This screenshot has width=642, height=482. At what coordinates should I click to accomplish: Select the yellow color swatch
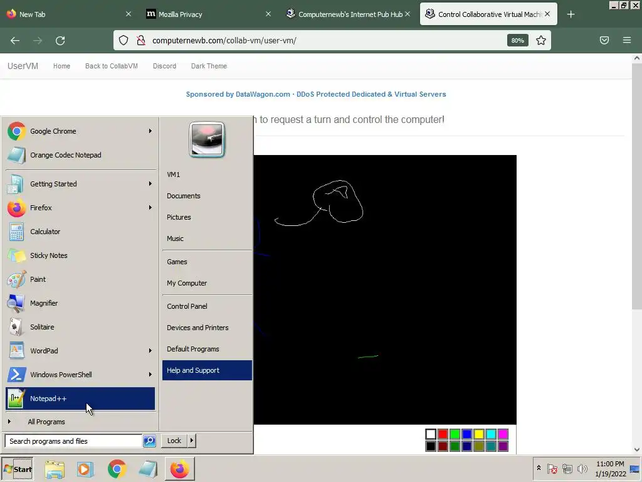click(478, 434)
